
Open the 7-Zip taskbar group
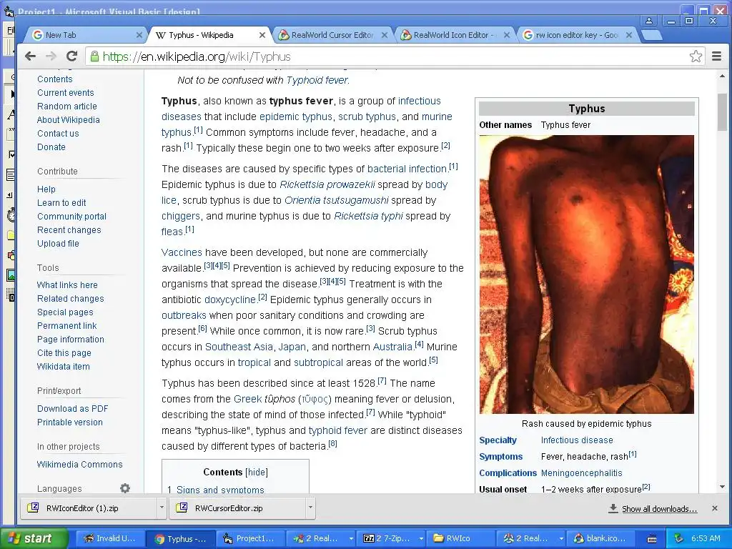pos(391,538)
